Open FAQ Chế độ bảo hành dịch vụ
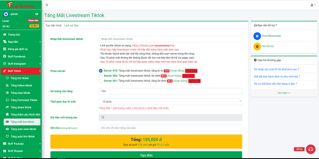Screen dimensions: 319x159 [277, 76]
